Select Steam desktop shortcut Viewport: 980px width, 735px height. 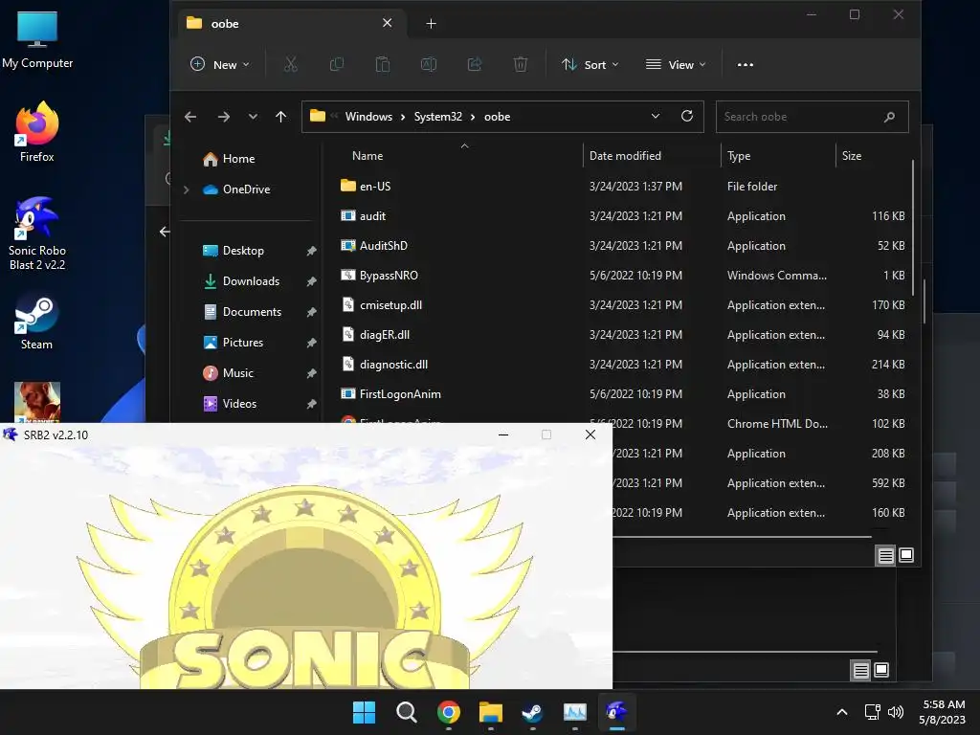point(37,323)
